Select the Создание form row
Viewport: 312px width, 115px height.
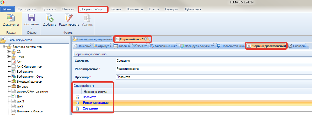[90, 108]
